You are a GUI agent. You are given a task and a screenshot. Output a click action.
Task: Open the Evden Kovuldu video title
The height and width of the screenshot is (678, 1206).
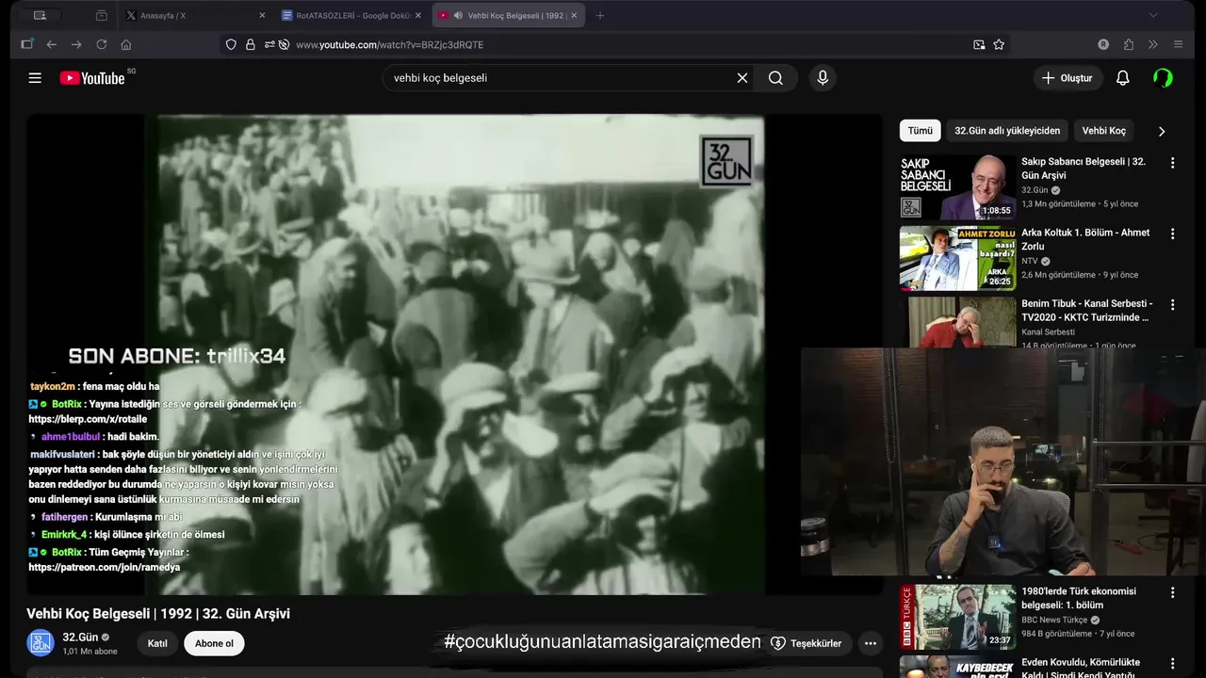point(1081,668)
